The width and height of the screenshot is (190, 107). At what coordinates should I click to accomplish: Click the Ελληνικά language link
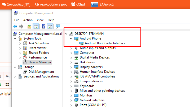click(103, 4)
